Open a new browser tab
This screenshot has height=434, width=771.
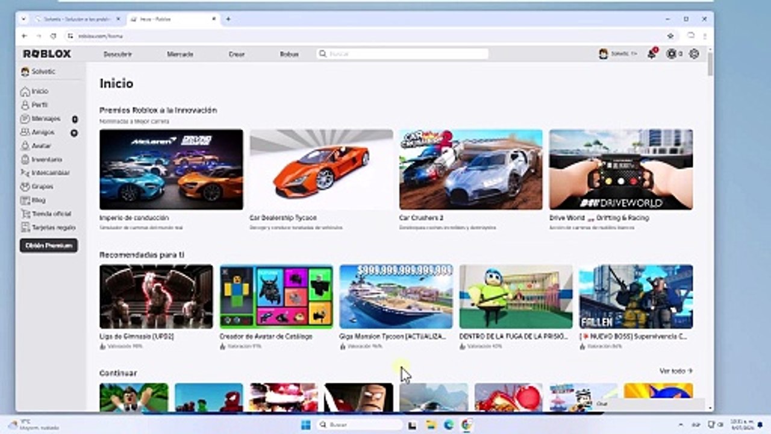(x=228, y=19)
